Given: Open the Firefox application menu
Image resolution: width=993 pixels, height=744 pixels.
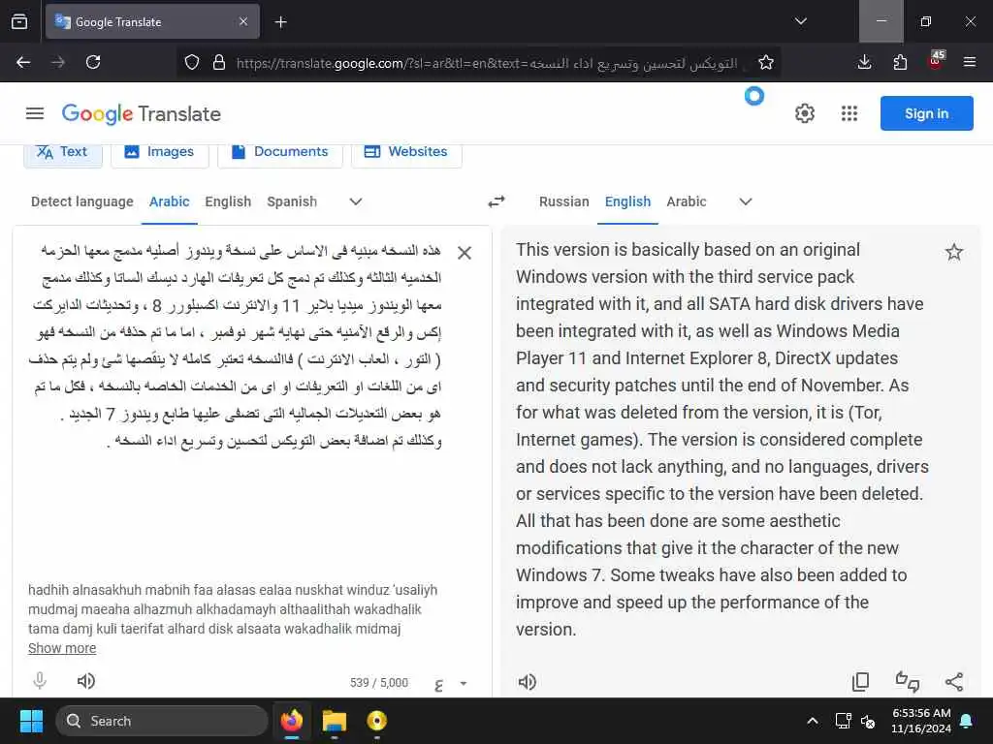Looking at the screenshot, I should click(970, 62).
